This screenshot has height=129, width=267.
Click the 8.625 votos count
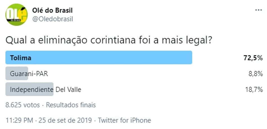[23, 105]
